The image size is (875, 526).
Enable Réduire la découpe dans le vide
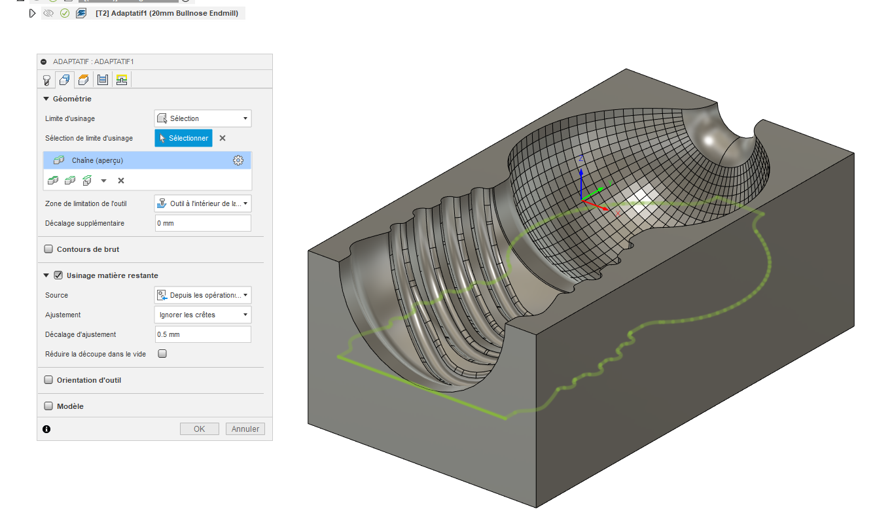pyautogui.click(x=162, y=354)
